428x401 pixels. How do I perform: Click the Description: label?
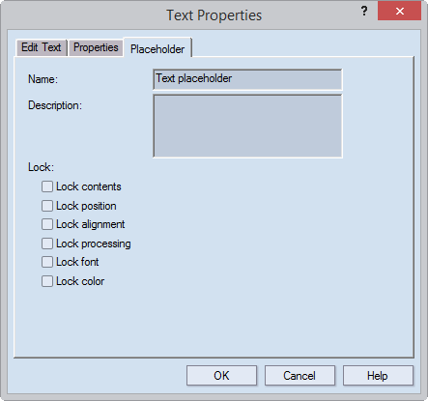55,105
